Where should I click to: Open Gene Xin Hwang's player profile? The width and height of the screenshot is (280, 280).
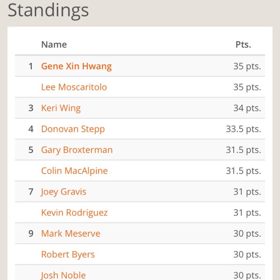coord(76,66)
